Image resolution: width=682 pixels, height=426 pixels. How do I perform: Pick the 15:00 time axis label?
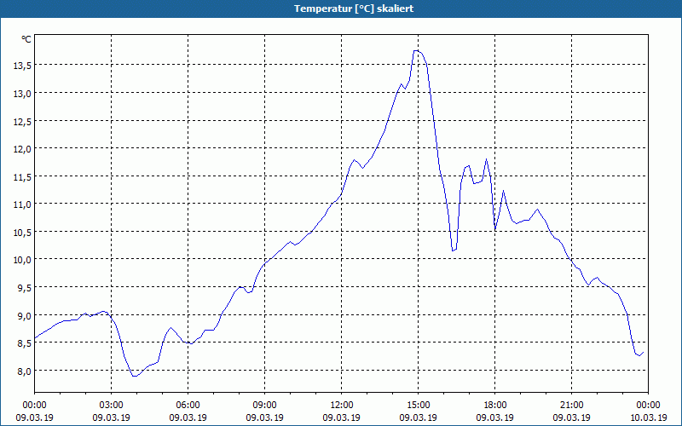418,406
